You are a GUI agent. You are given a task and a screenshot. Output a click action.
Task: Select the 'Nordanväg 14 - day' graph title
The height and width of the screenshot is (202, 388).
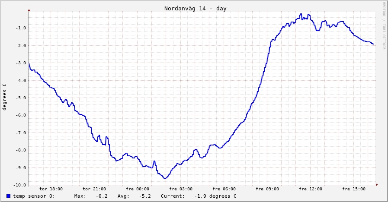coord(195,9)
